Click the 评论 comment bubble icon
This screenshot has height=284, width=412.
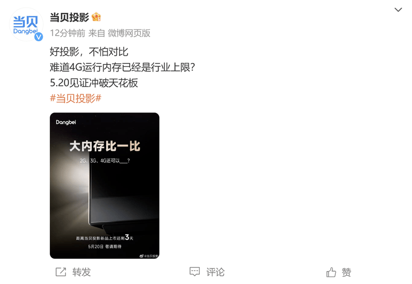pyautogui.click(x=195, y=272)
